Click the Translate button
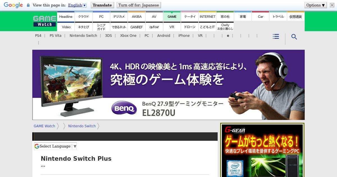The image size is (337, 177). pyautogui.click(x=102, y=5)
